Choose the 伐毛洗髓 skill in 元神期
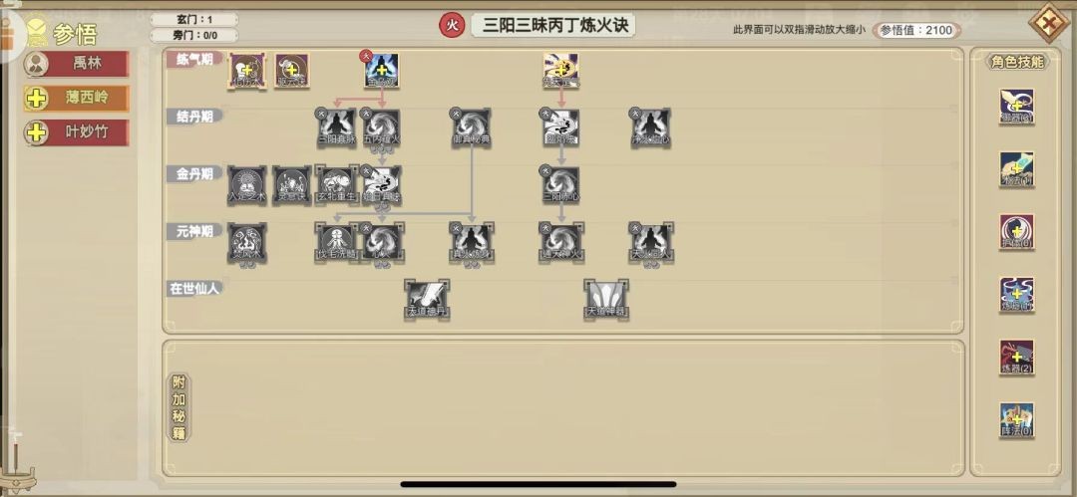The width and height of the screenshot is (1077, 497). tap(336, 242)
